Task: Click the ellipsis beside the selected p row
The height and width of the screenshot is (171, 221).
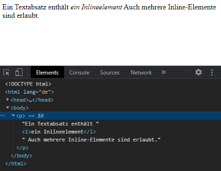Action: point(2,116)
